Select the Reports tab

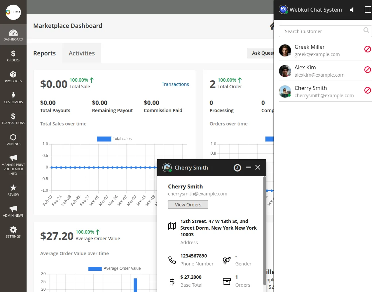point(45,53)
